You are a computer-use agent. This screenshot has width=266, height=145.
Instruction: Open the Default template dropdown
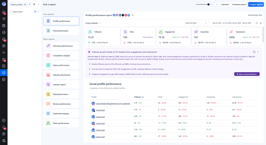tap(196, 23)
